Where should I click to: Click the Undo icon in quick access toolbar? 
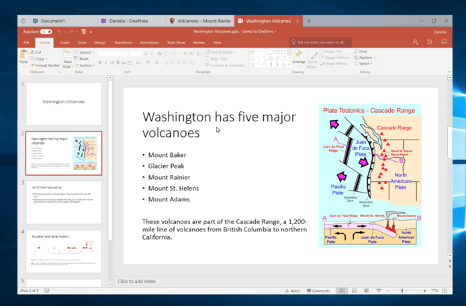click(60, 32)
